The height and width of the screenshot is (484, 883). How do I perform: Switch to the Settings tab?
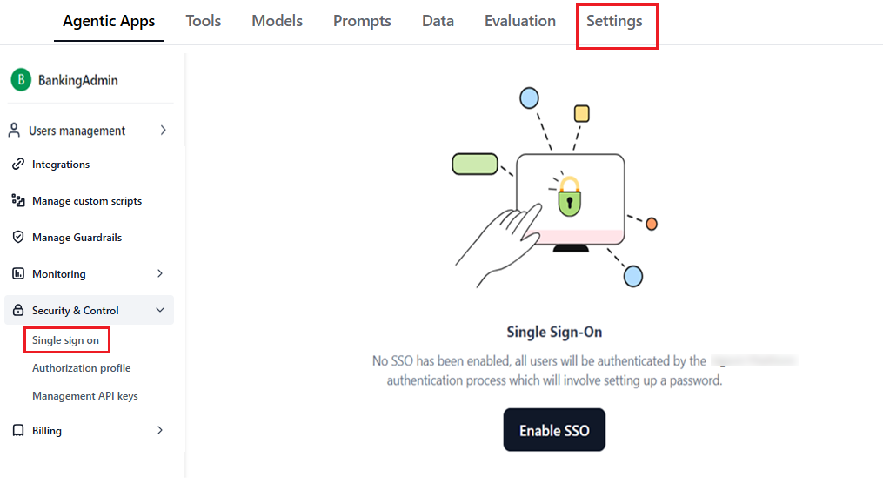click(x=614, y=21)
